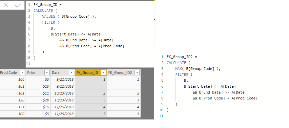This screenshot has height=128, width=289.
Task: Click 'VALUES ( B[Group Code] ),' in formula
Action: (69, 17)
